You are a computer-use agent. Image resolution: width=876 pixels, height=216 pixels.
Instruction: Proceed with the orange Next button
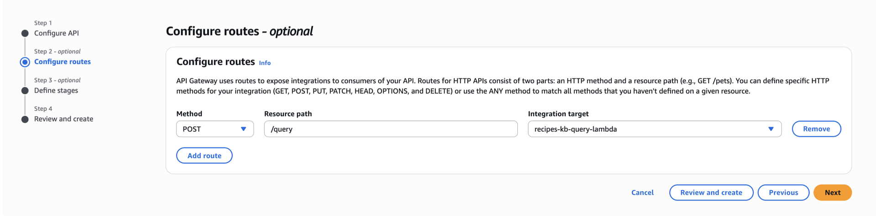pyautogui.click(x=832, y=192)
